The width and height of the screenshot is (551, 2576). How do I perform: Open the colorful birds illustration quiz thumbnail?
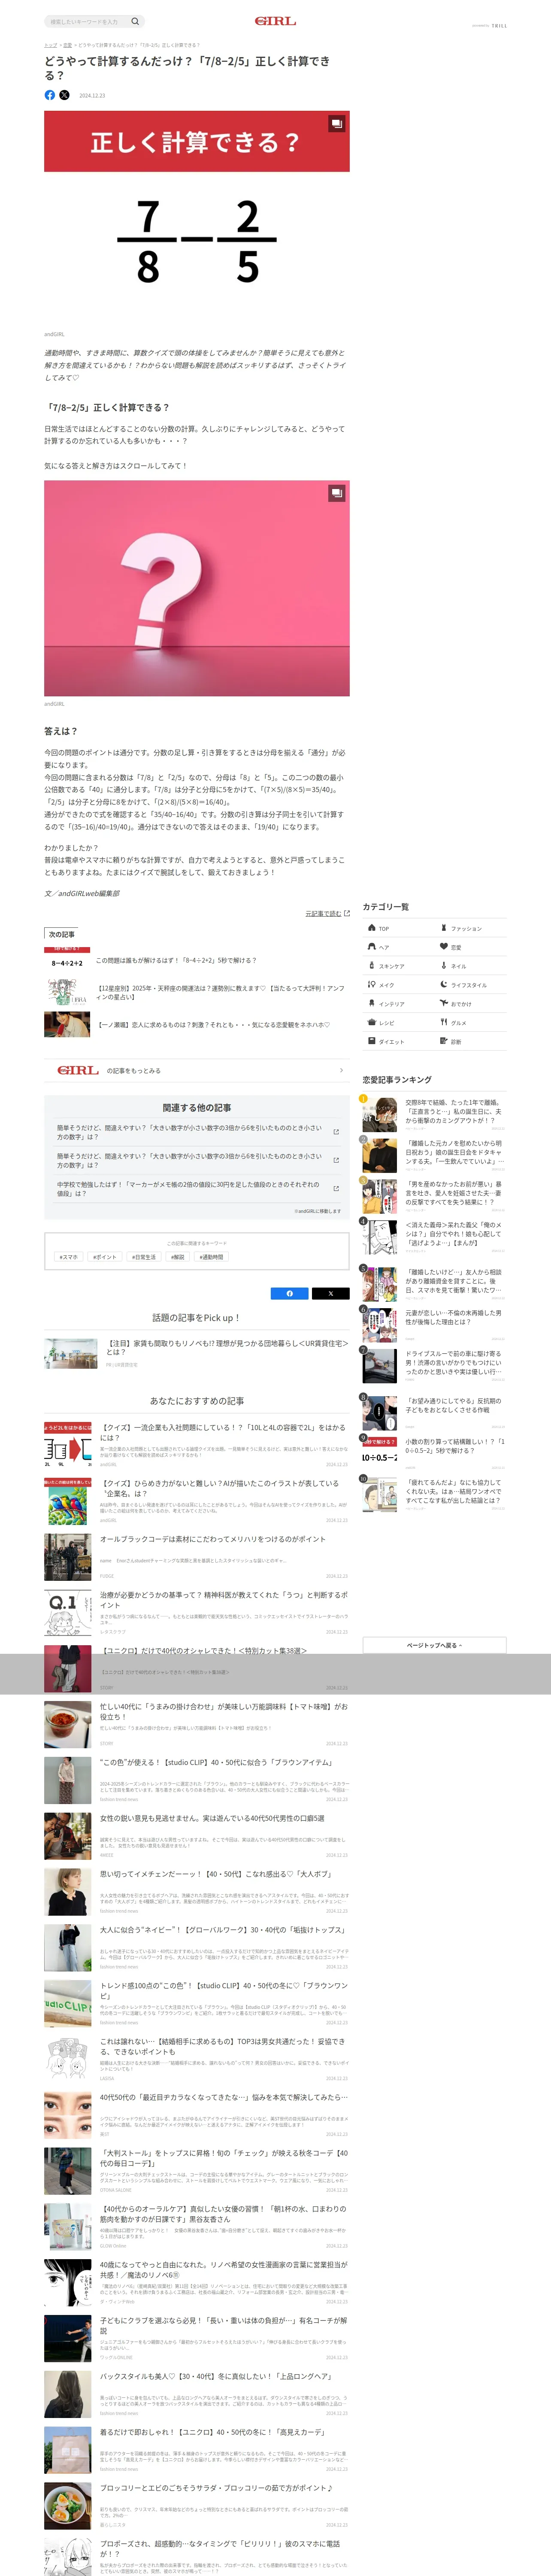pos(67,1501)
